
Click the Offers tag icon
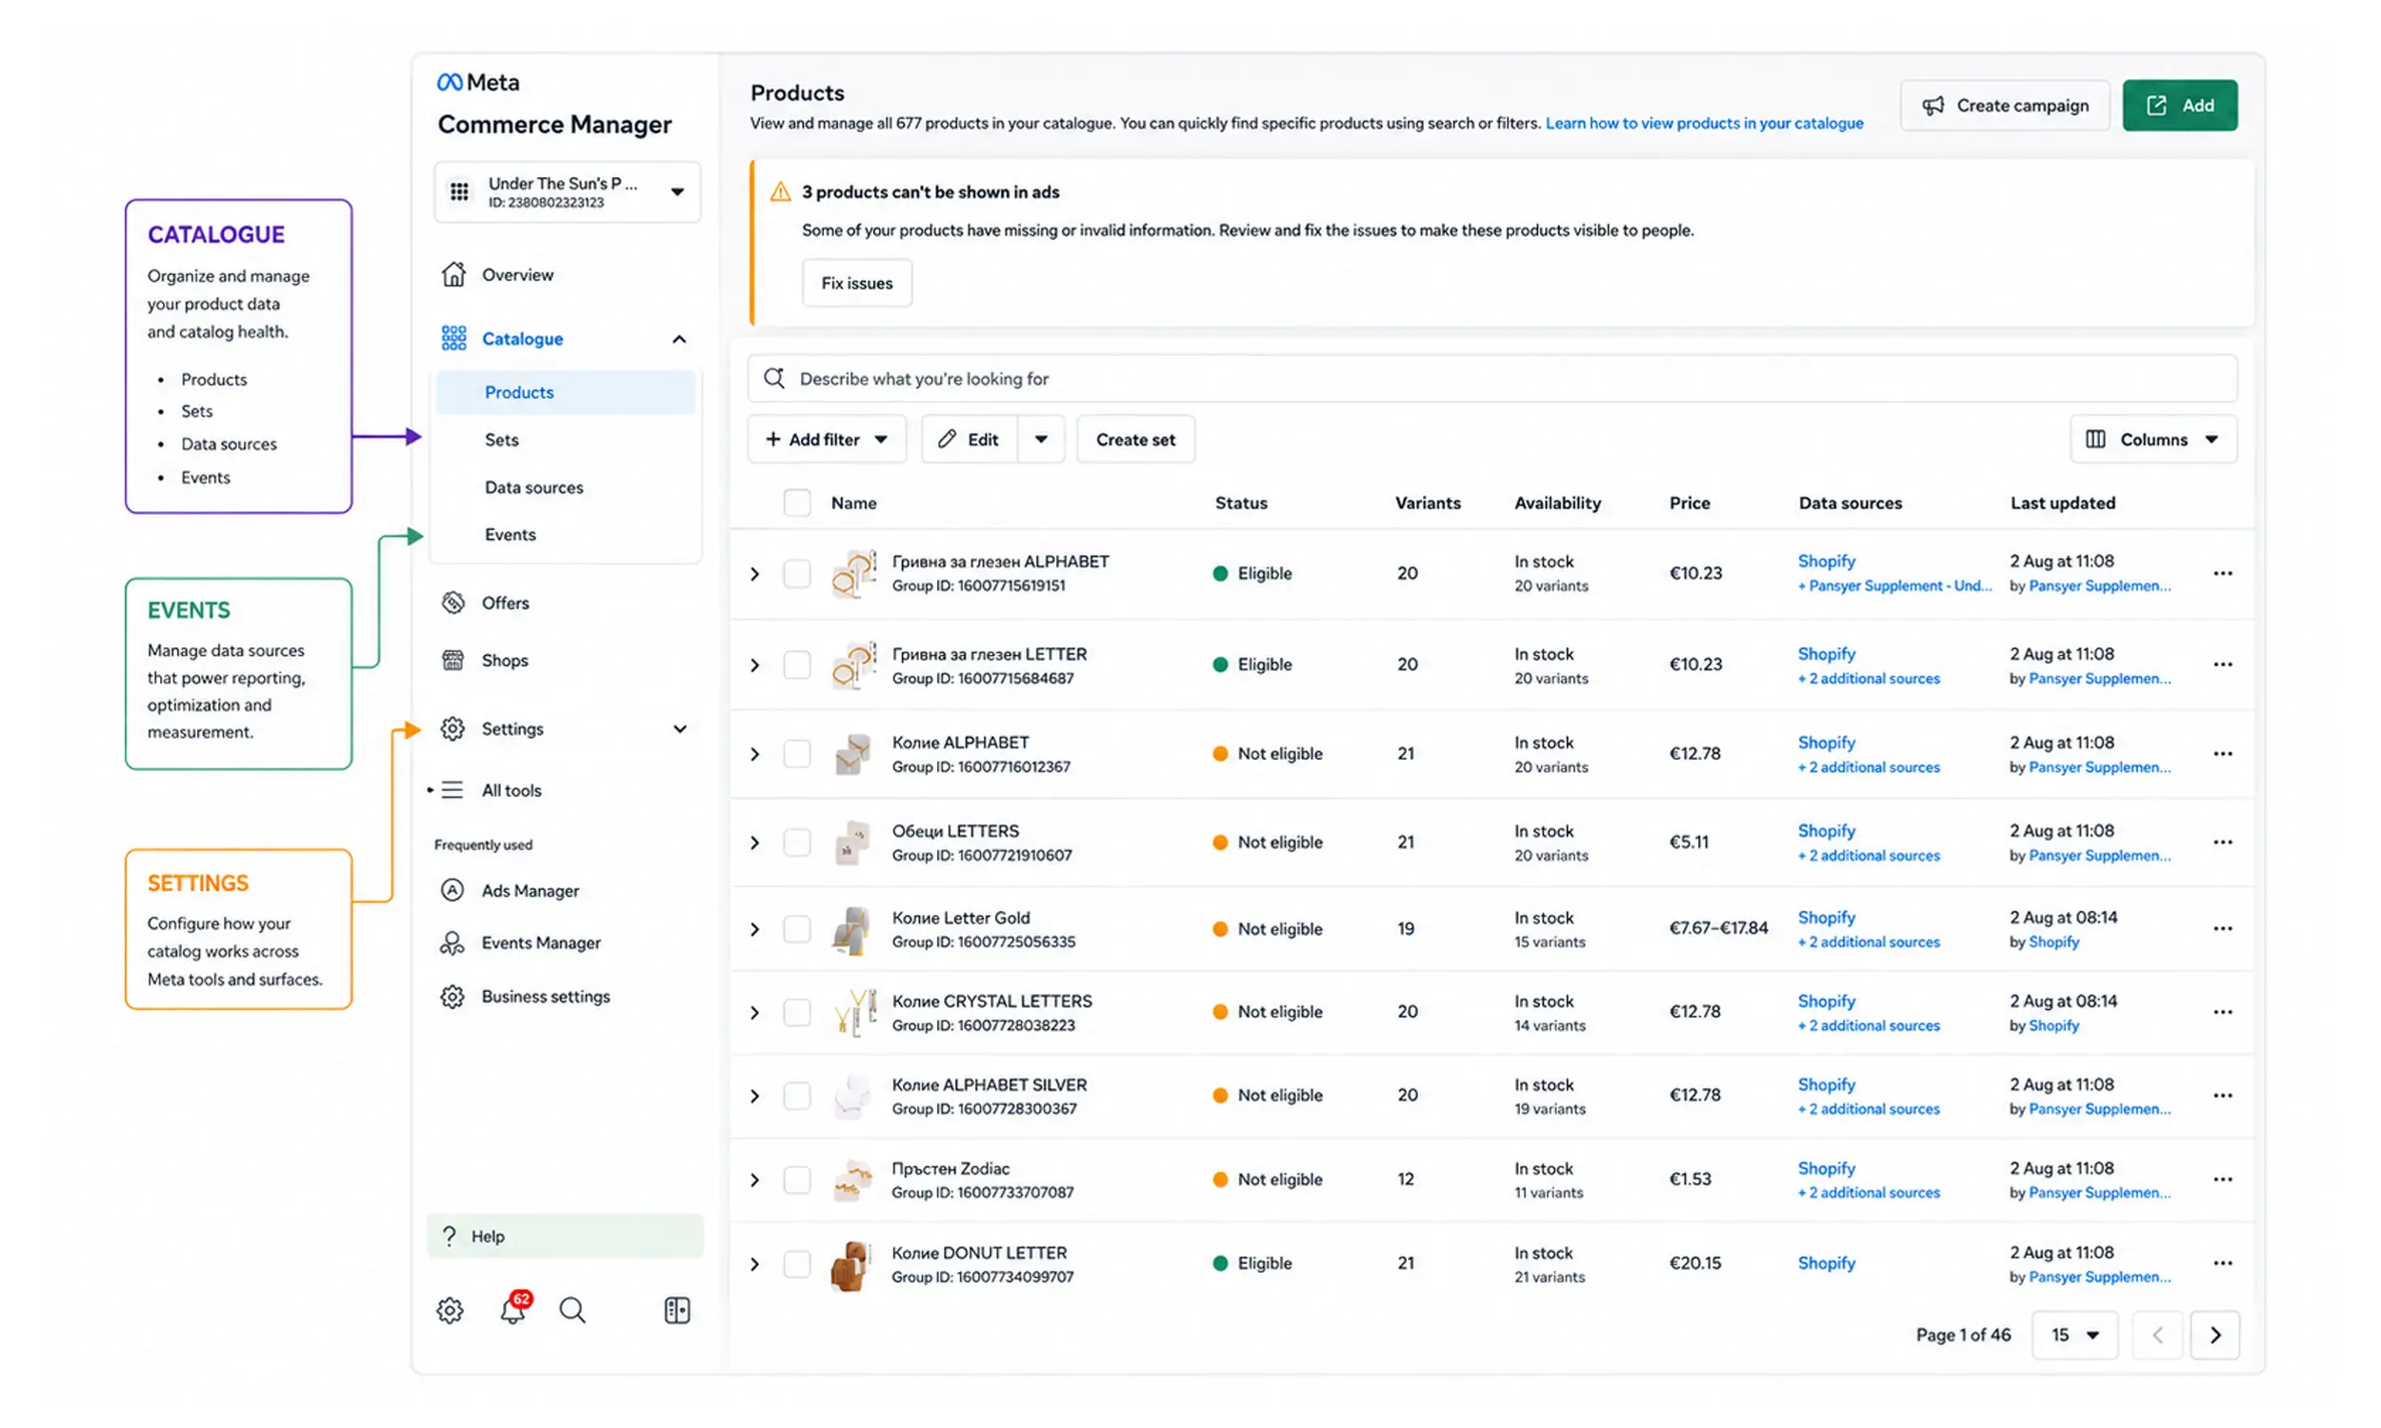pos(453,603)
